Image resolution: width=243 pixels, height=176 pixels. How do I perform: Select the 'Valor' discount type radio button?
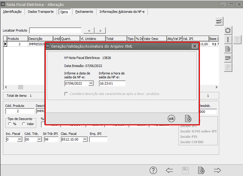coord(24,124)
